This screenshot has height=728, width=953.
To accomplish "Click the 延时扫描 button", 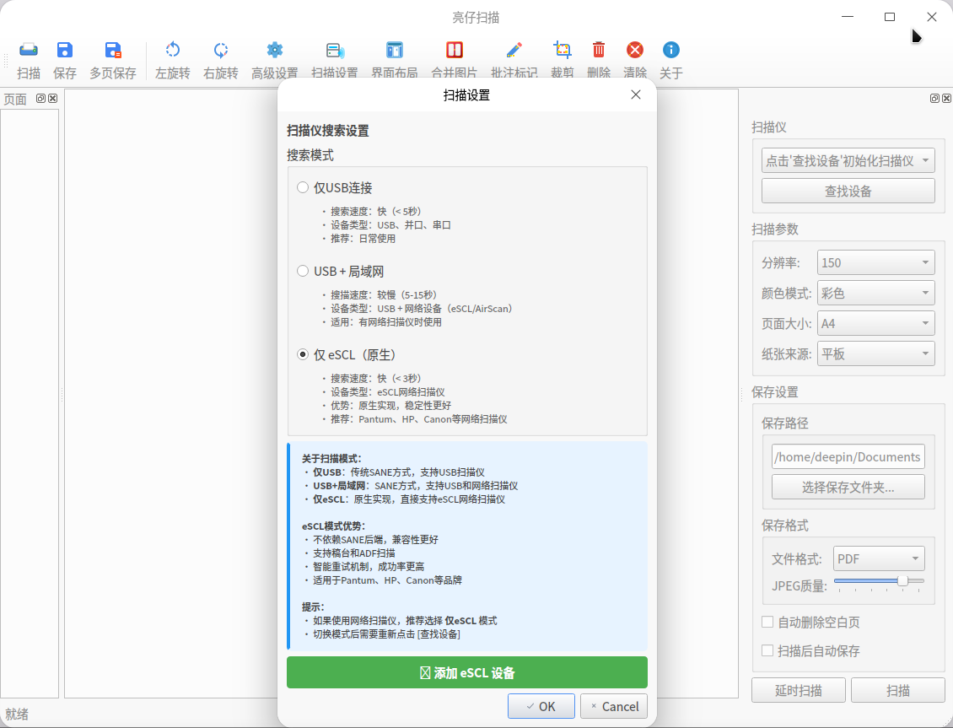I will [799, 690].
